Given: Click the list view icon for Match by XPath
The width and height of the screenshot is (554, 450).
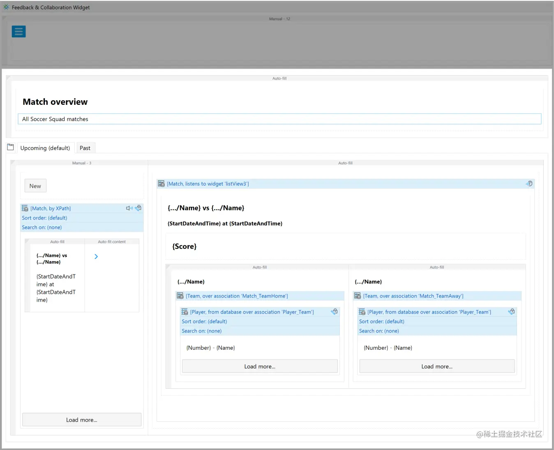Looking at the screenshot, I should tap(25, 208).
